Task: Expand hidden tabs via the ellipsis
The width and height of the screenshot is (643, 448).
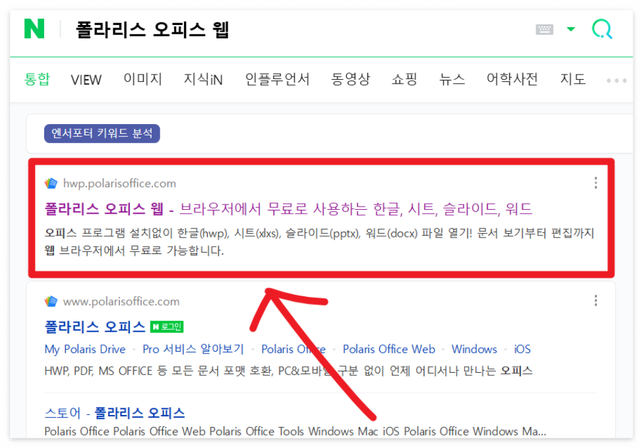Action: click(617, 80)
